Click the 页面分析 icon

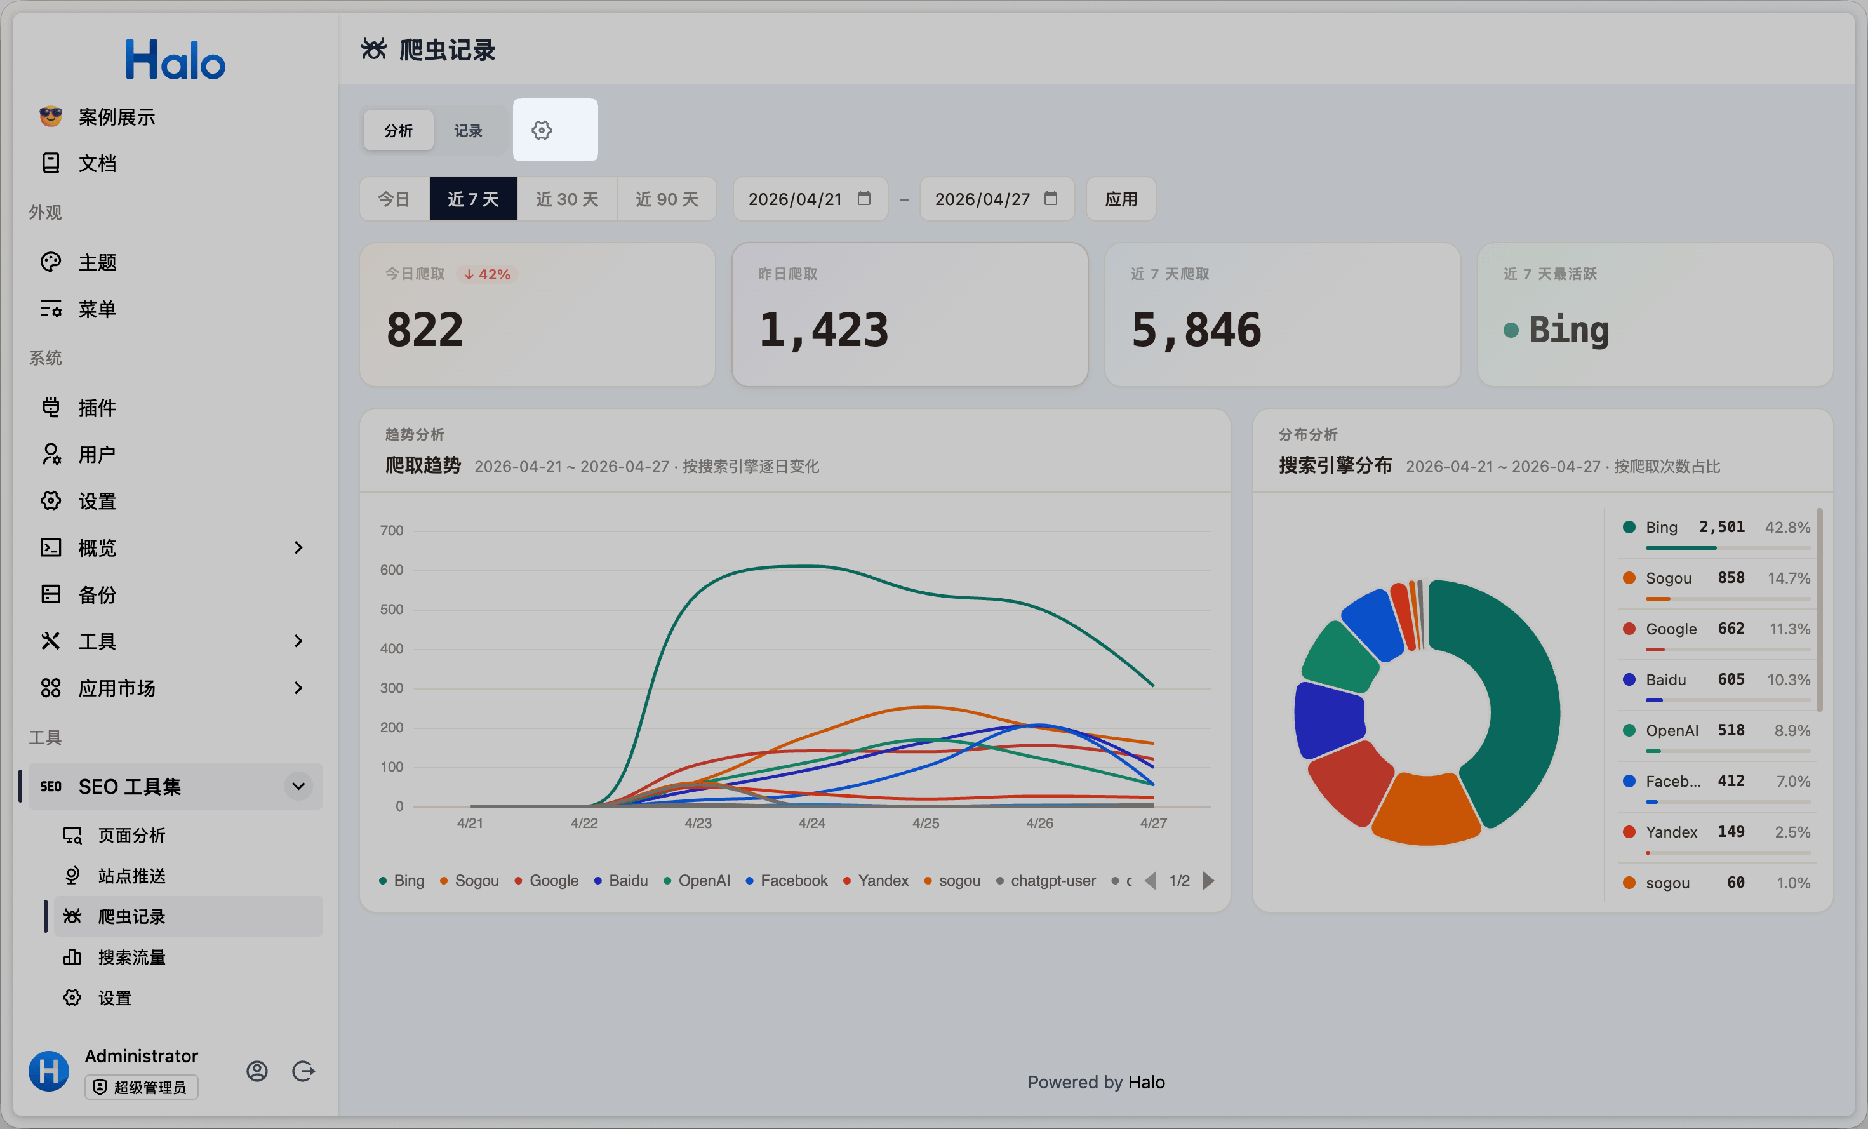pyautogui.click(x=72, y=835)
